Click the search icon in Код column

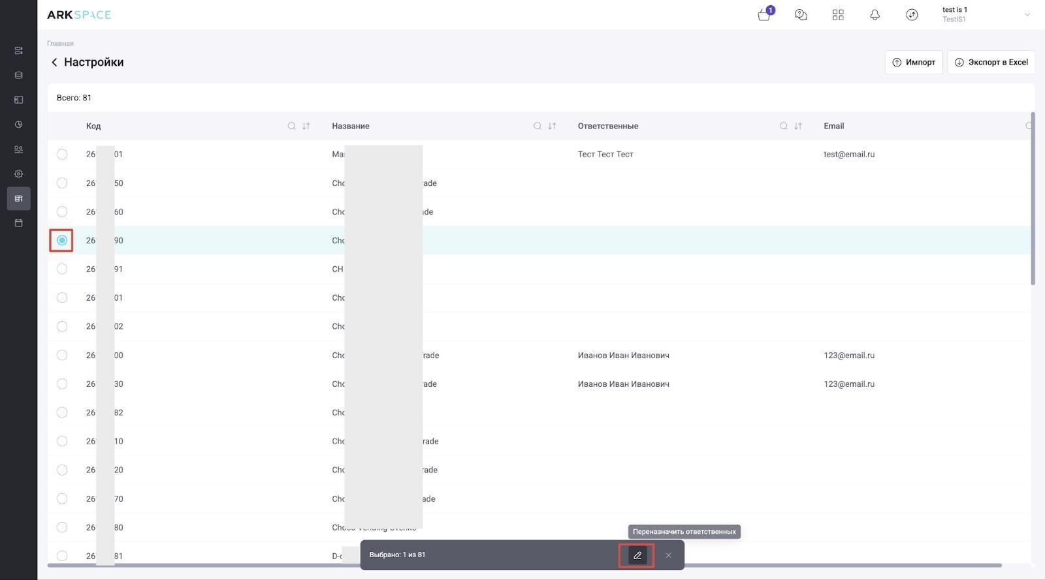(292, 126)
